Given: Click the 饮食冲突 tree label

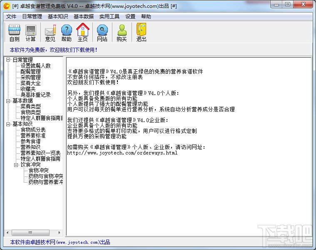Looking at the screenshot, I should click(x=30, y=165).
